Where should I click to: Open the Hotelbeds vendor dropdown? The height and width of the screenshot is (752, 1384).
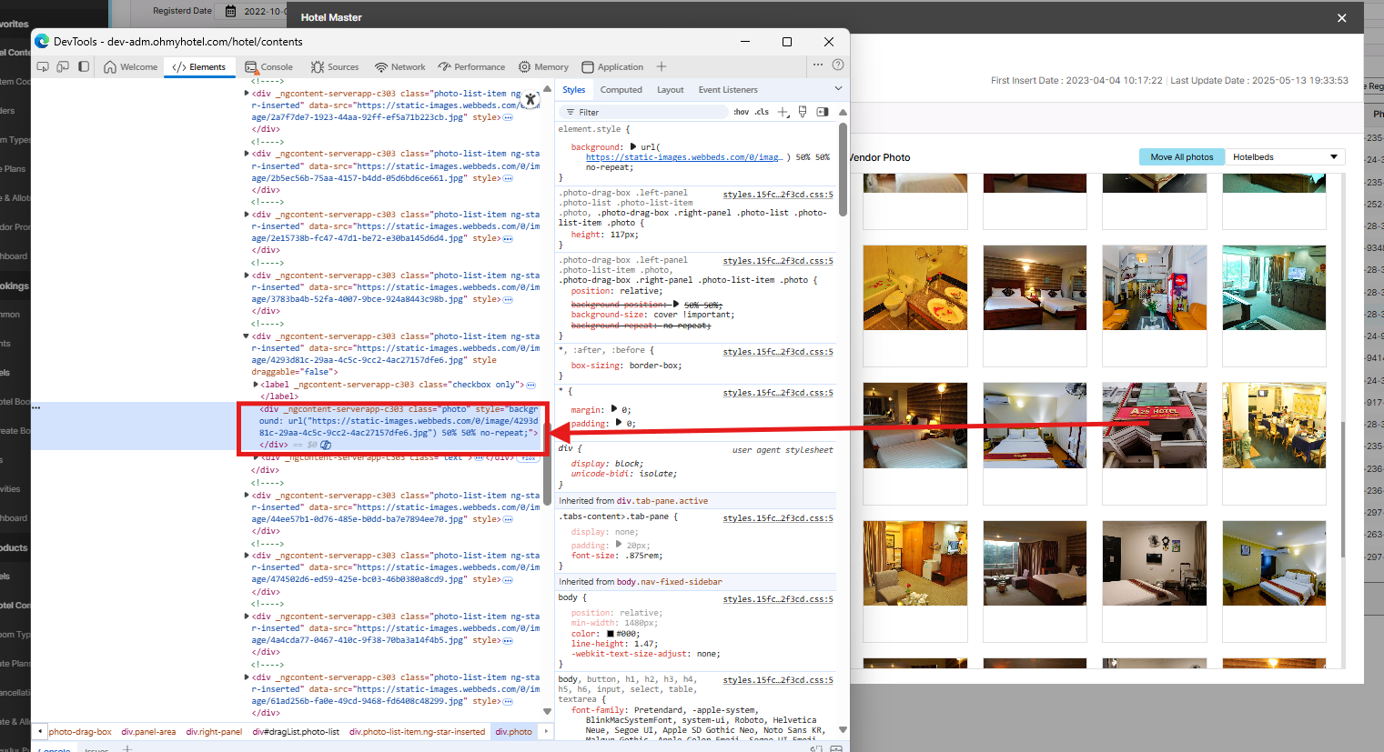tap(1284, 157)
